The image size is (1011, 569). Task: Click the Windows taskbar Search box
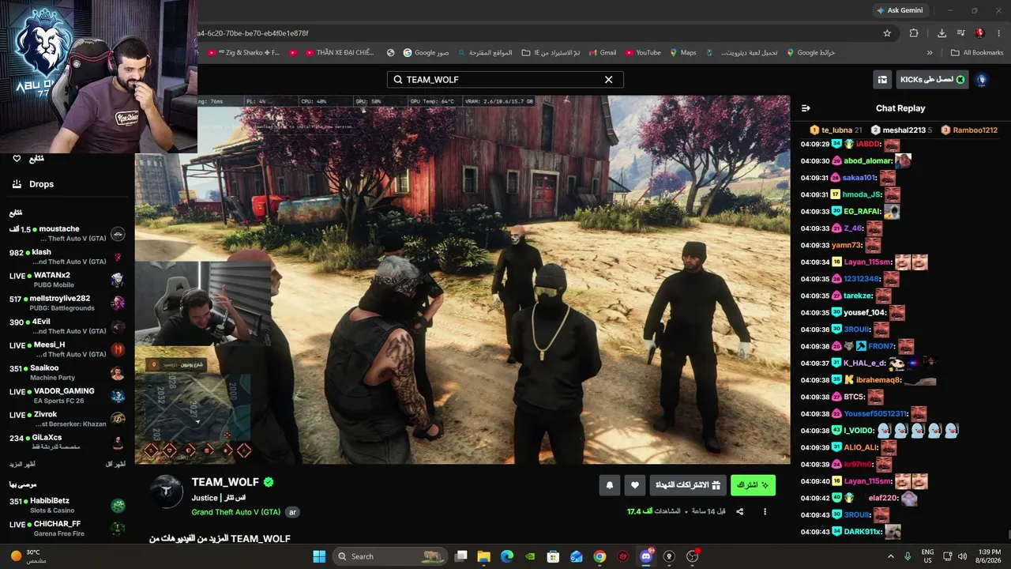(390, 556)
